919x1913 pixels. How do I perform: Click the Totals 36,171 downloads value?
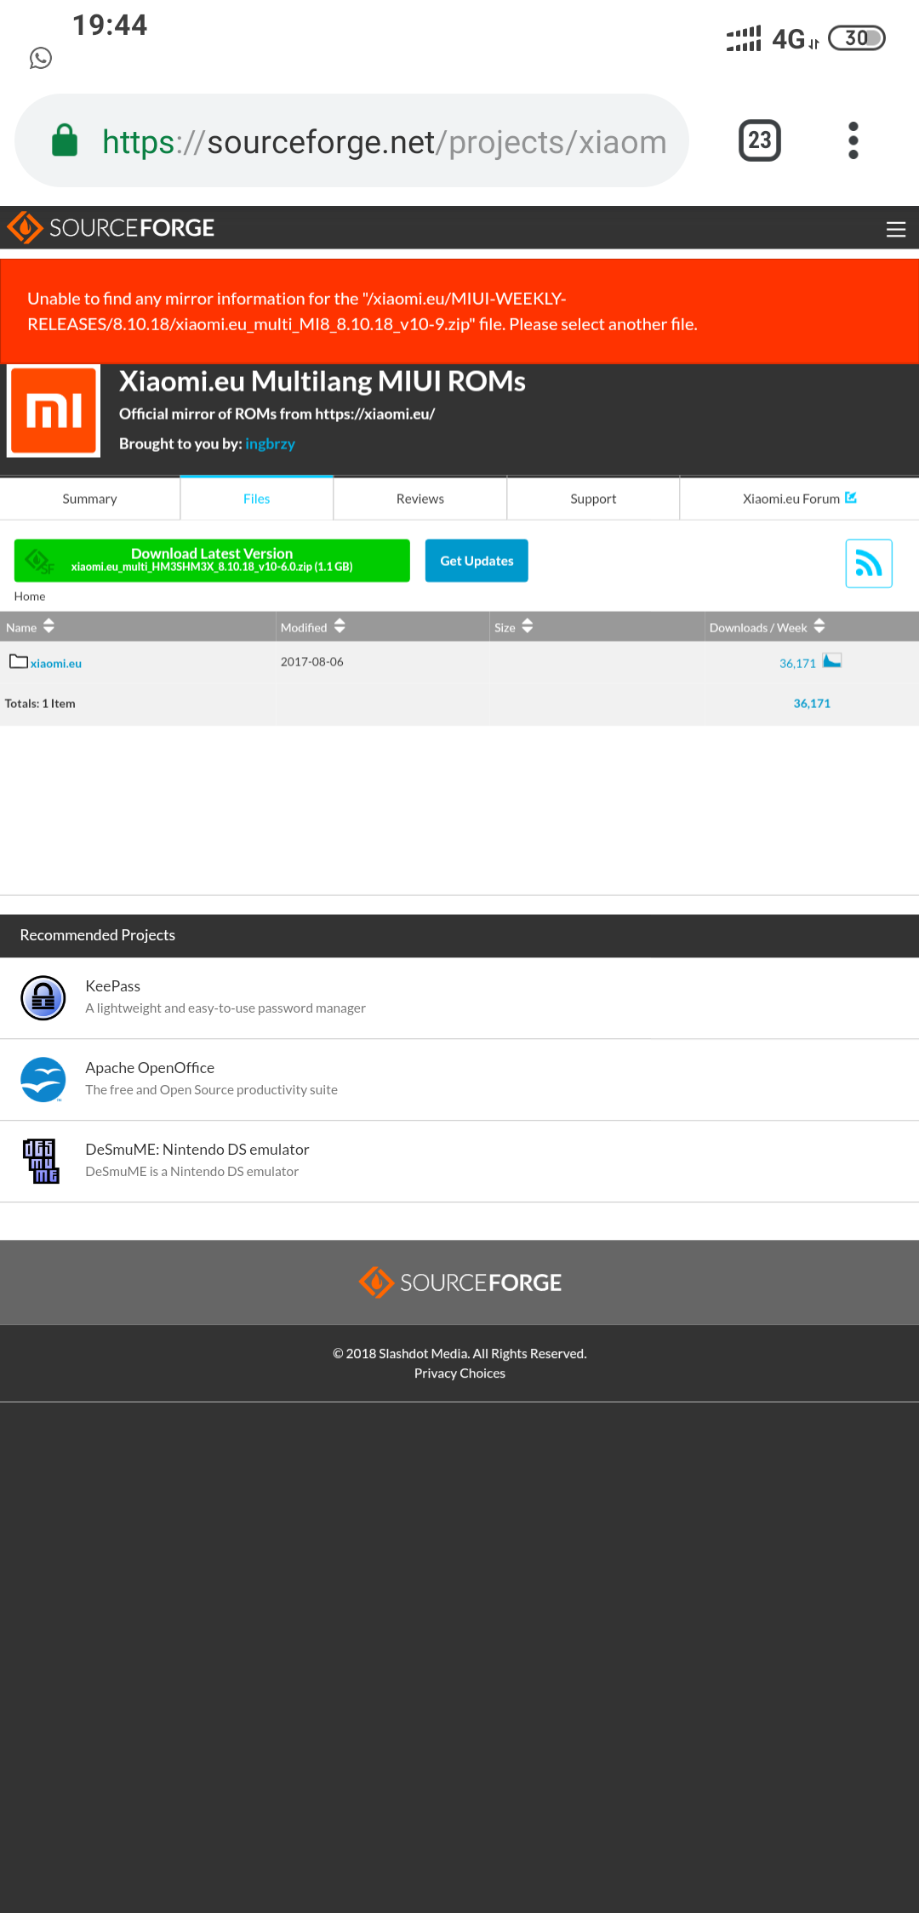pyautogui.click(x=812, y=703)
